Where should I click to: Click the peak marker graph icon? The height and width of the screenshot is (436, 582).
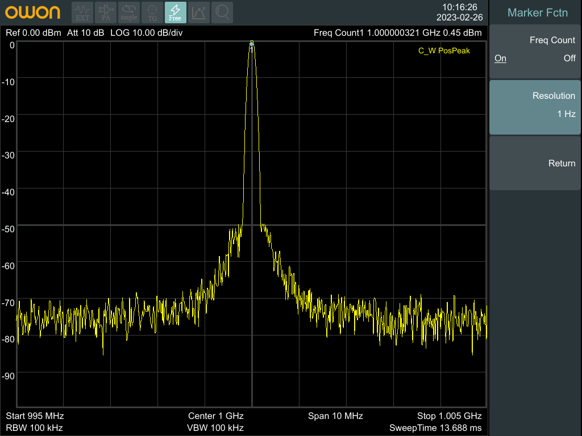point(199,12)
